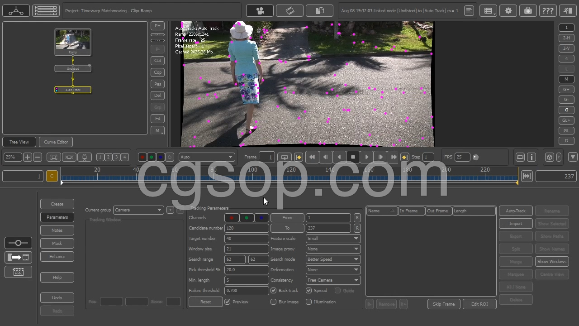The width and height of the screenshot is (579, 326).
Task: Click the list view icon in top-left
Action: coord(46,10)
